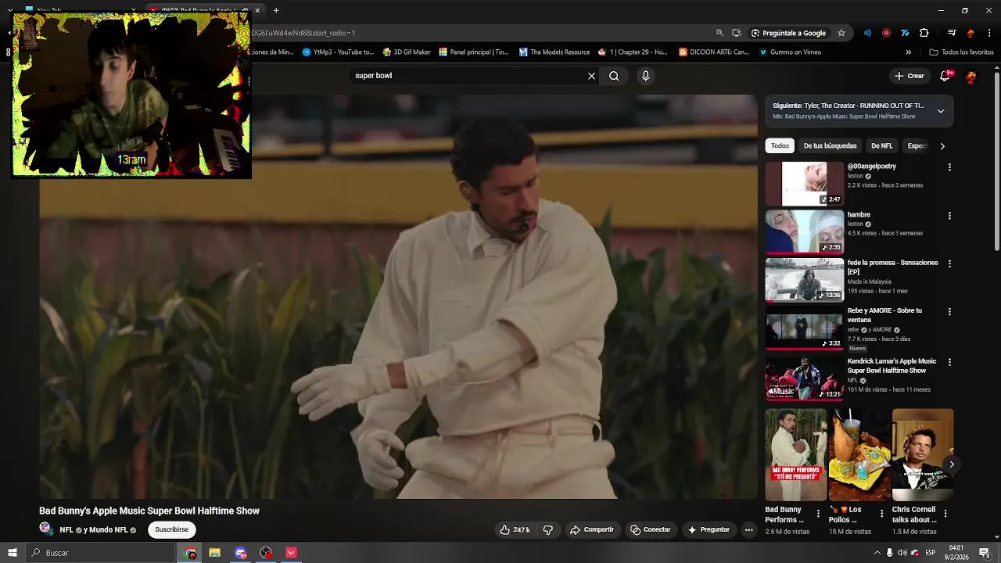Click the Windows taskbar Buscar search box
The height and width of the screenshot is (563, 1001).
click(x=99, y=553)
